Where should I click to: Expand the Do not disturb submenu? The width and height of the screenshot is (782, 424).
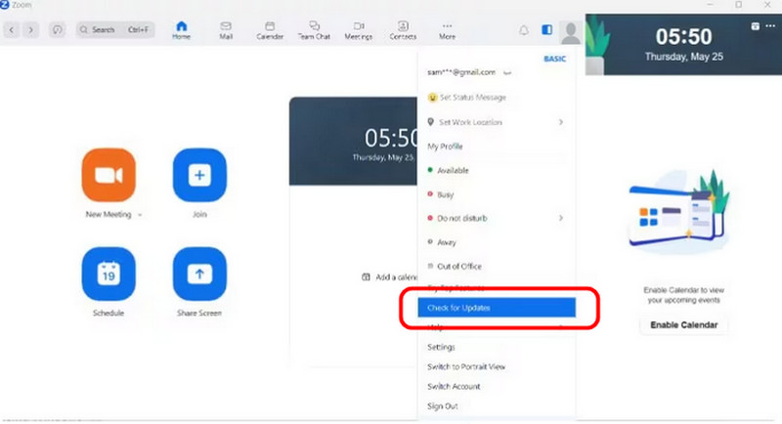560,218
